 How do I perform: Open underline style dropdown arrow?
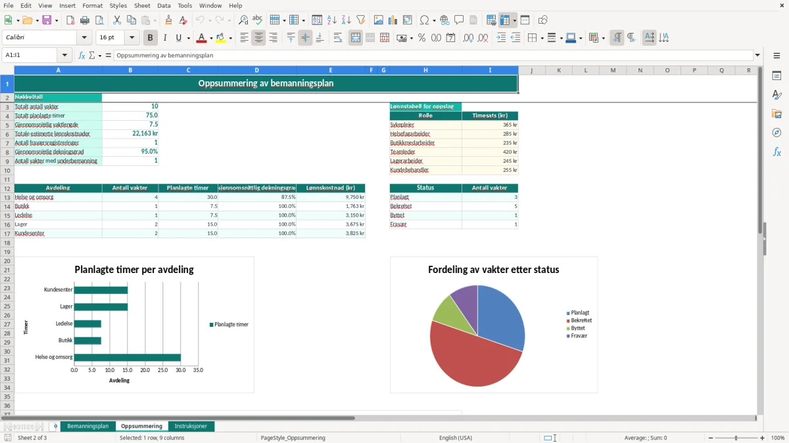click(188, 38)
